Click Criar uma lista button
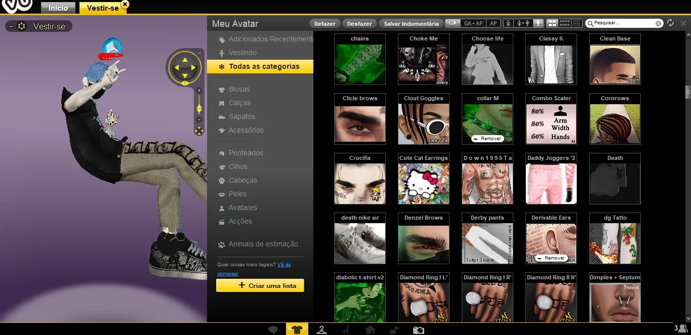This screenshot has width=691, height=335. [x=260, y=285]
